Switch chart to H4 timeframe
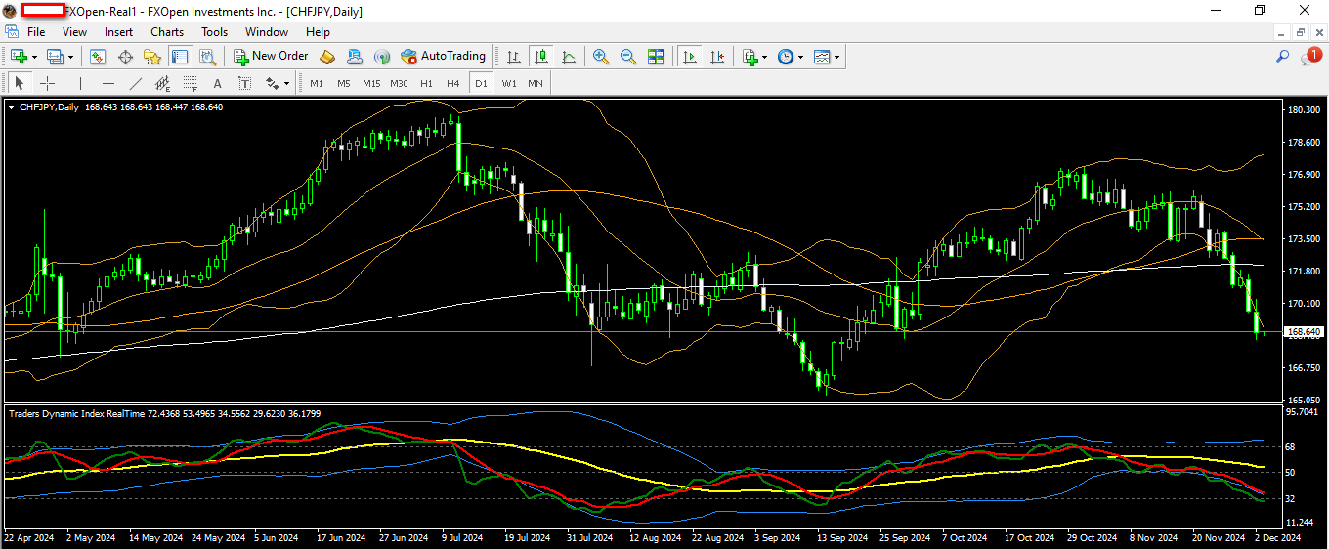 (453, 83)
